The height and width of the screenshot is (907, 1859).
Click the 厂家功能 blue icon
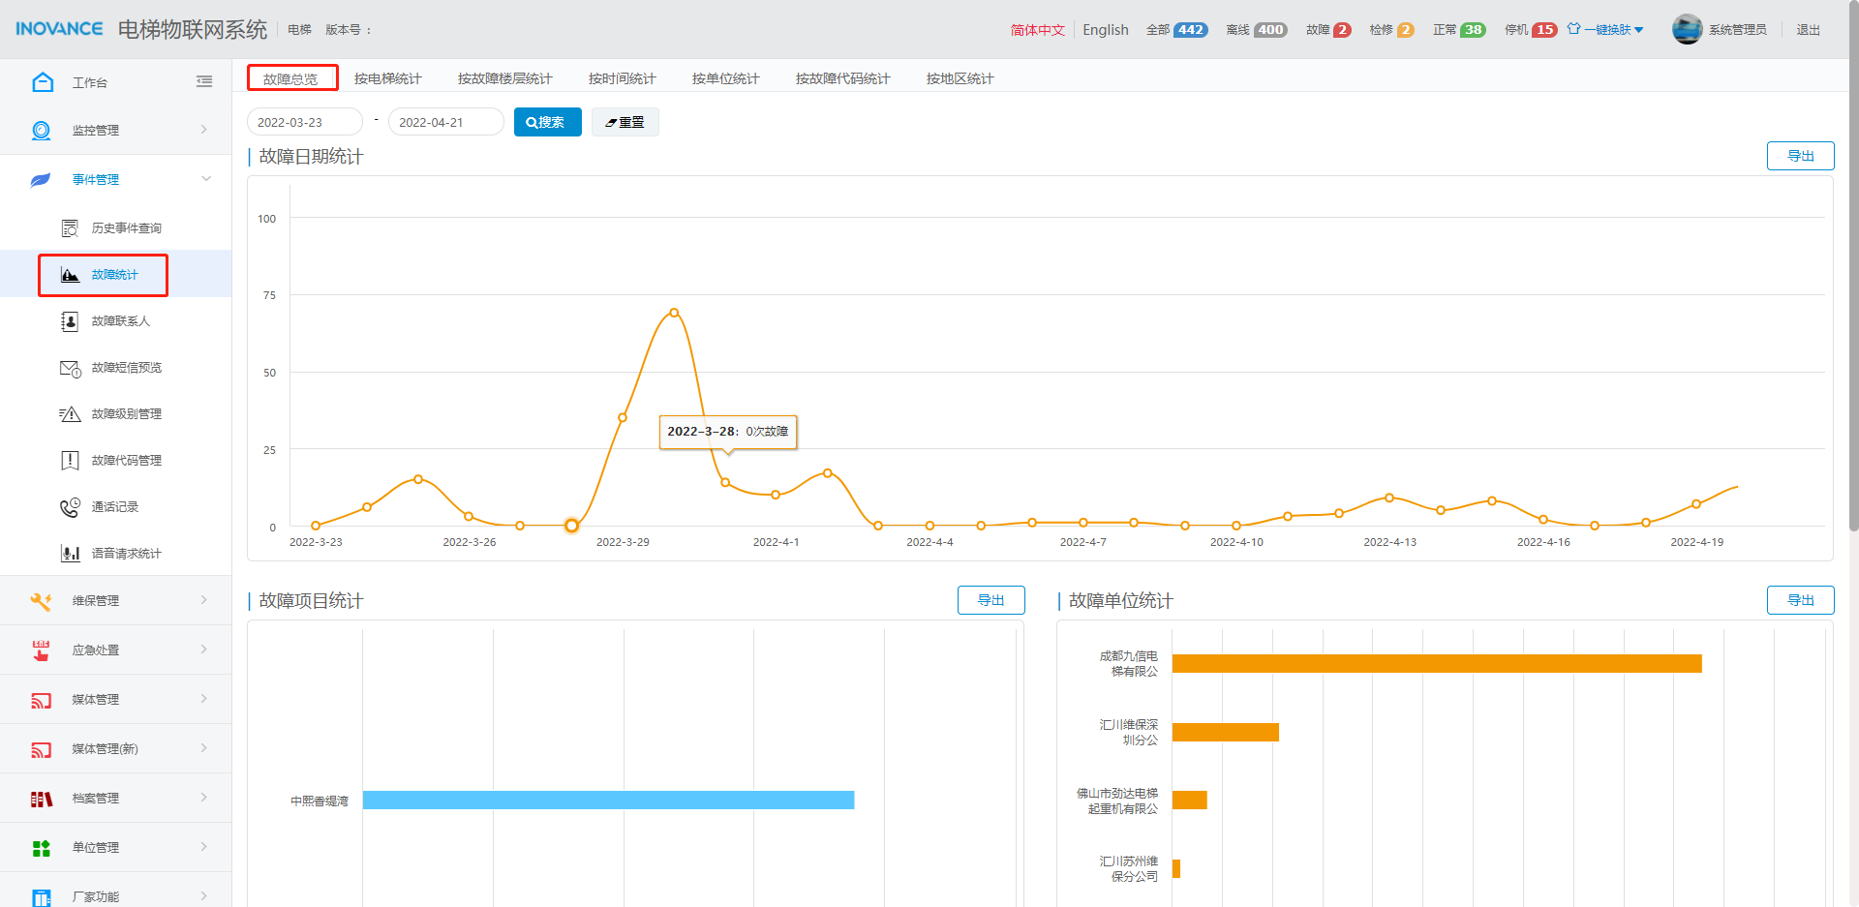(x=41, y=897)
